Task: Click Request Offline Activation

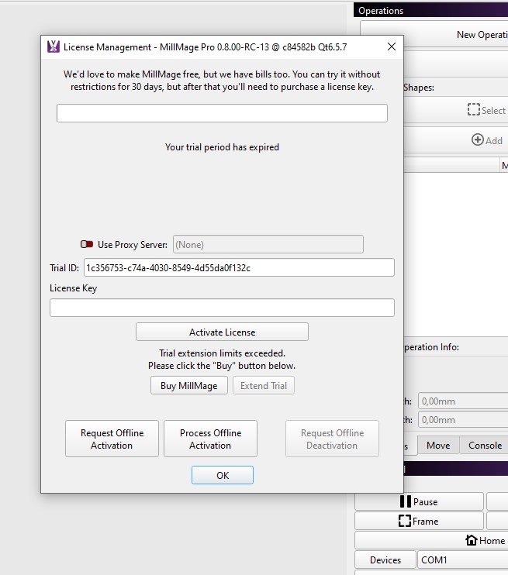Action: [x=112, y=439]
